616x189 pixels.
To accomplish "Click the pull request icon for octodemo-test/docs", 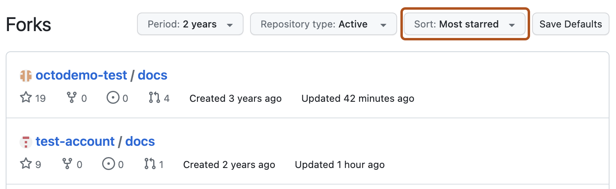I will [x=154, y=98].
